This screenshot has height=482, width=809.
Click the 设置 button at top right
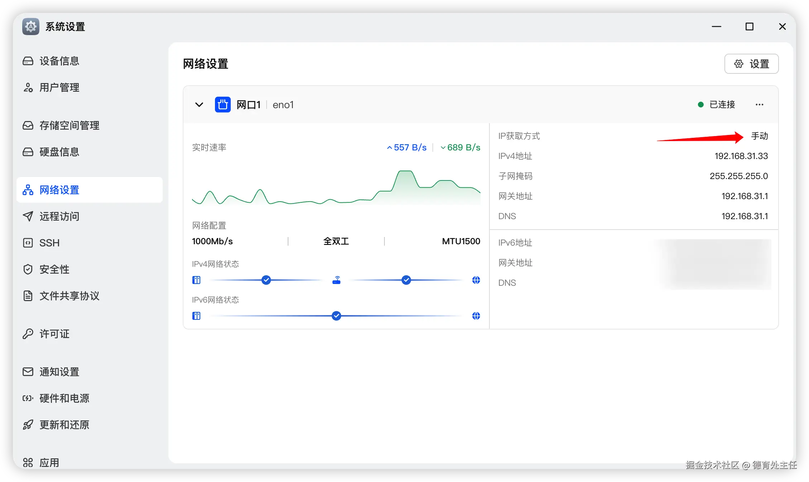click(751, 64)
